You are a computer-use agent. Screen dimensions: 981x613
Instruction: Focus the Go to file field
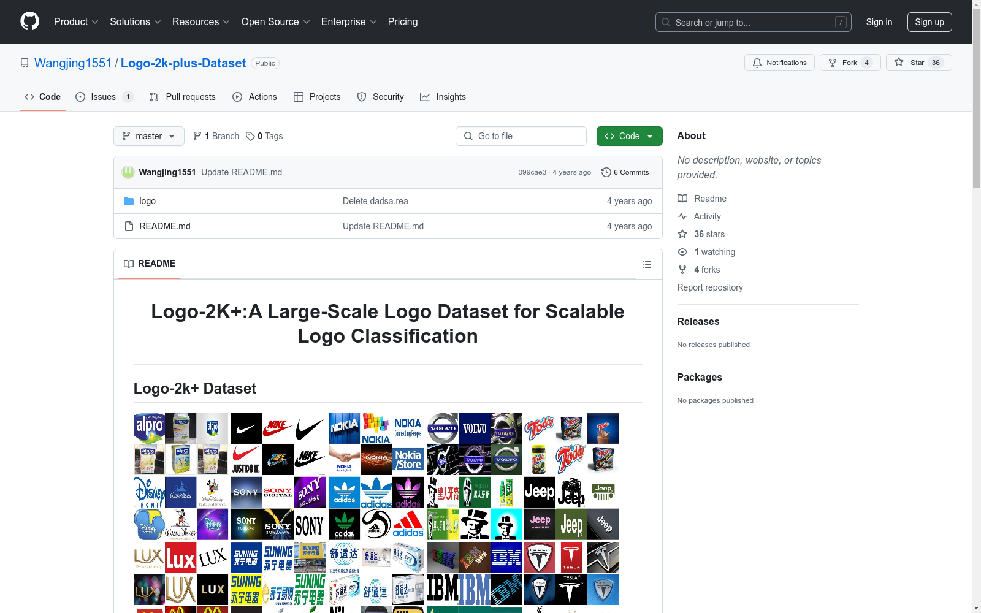(x=521, y=136)
